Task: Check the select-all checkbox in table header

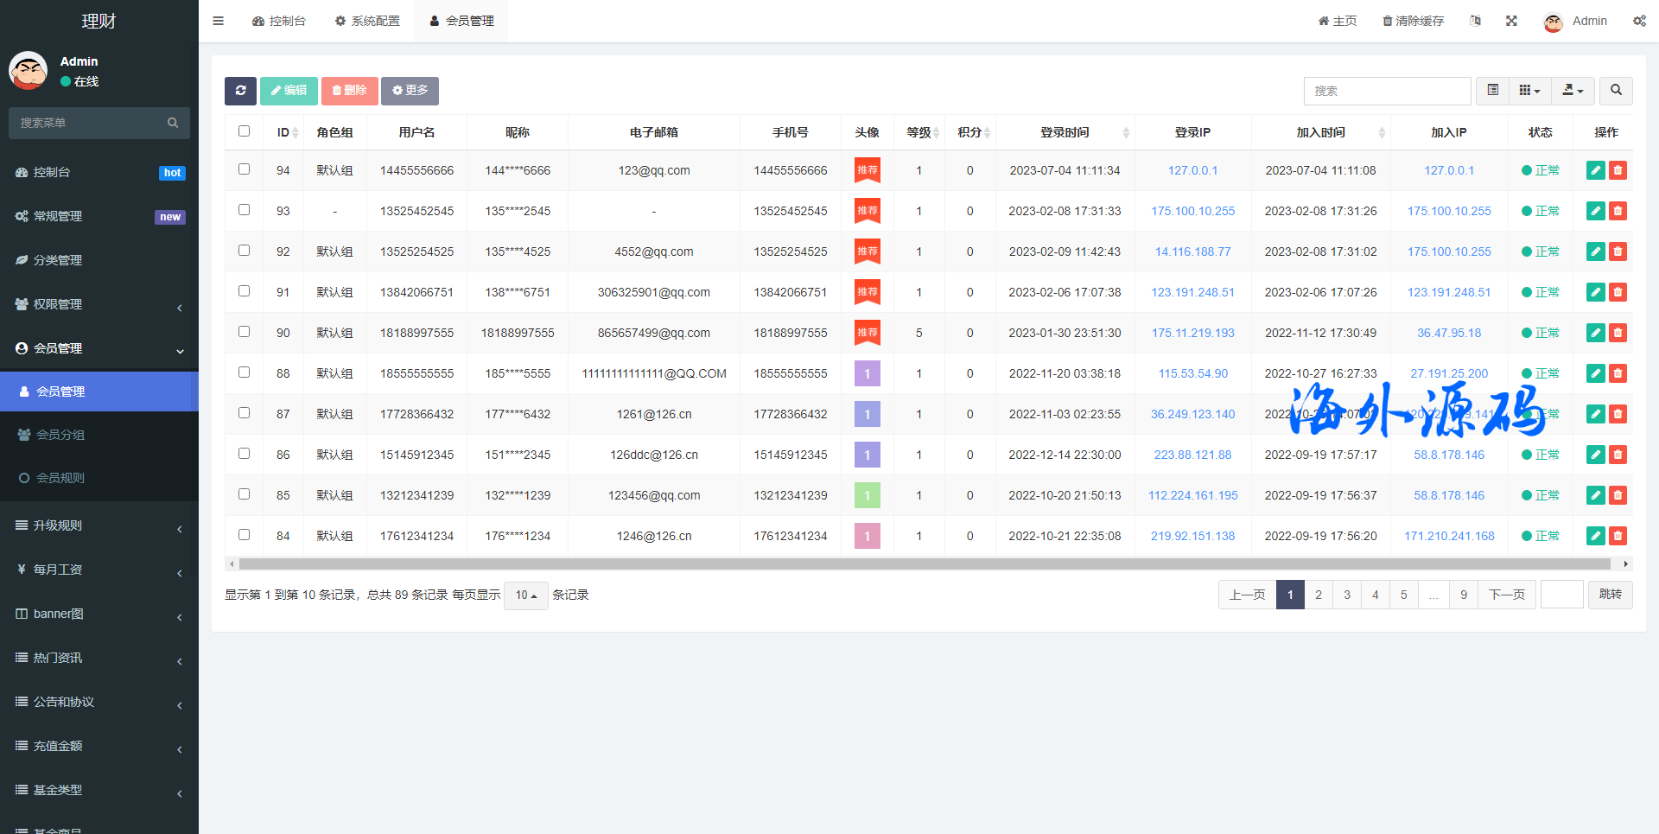Action: pos(244,131)
